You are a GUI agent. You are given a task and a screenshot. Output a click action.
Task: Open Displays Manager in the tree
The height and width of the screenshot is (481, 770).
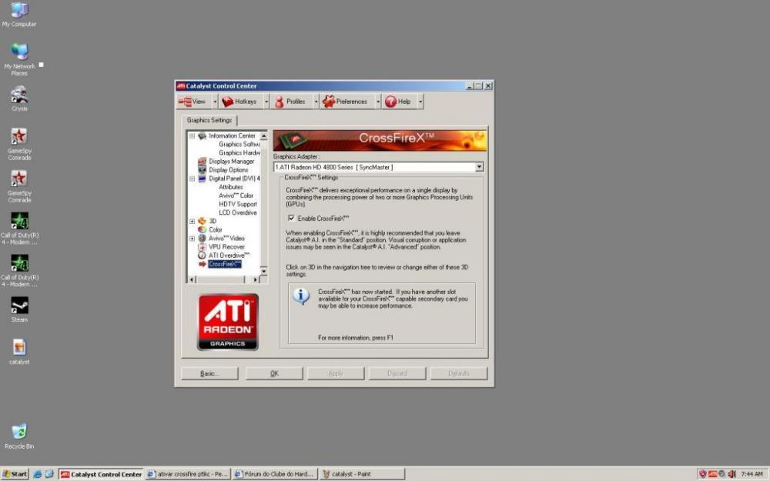coord(231,162)
